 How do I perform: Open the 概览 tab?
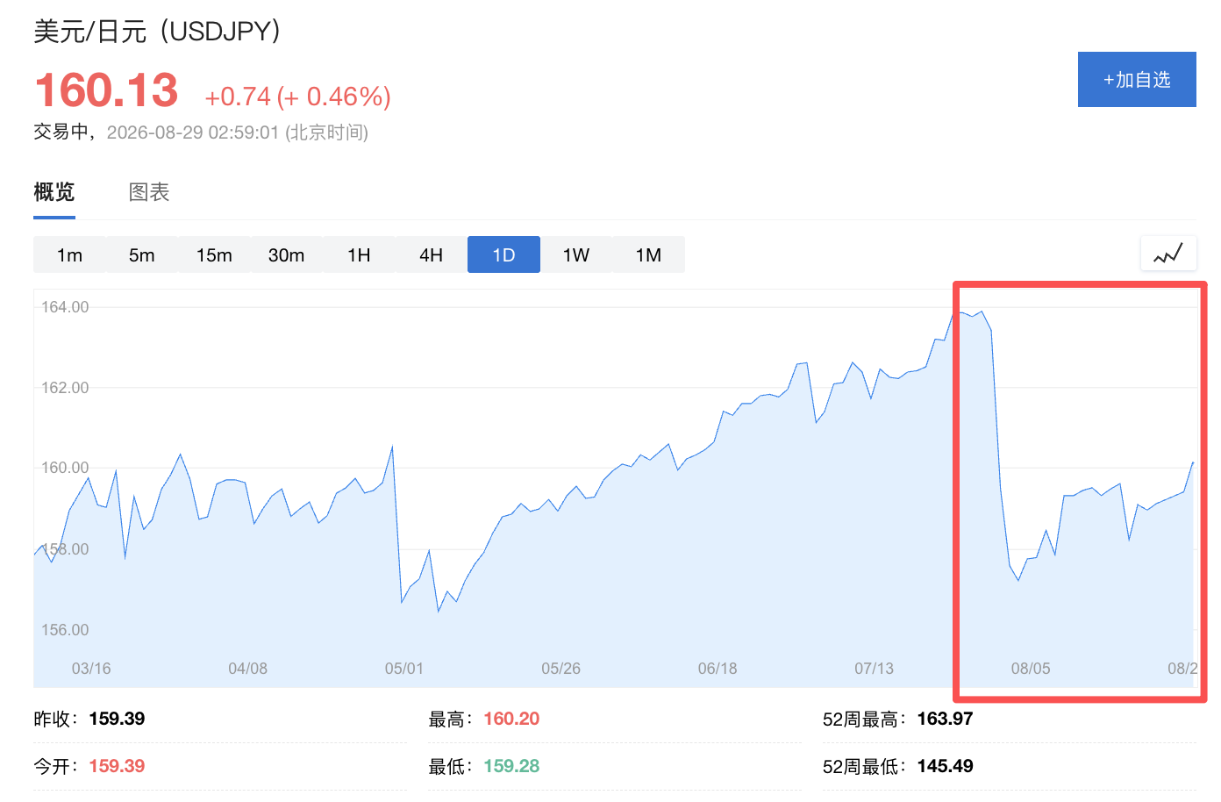[x=54, y=192]
